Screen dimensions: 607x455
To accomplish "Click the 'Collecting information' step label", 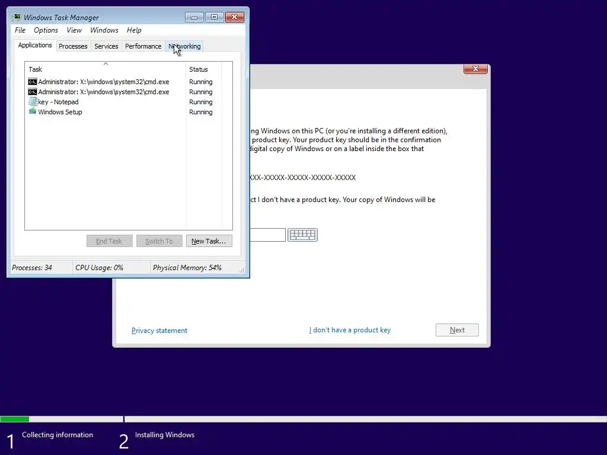I will pos(57,434).
